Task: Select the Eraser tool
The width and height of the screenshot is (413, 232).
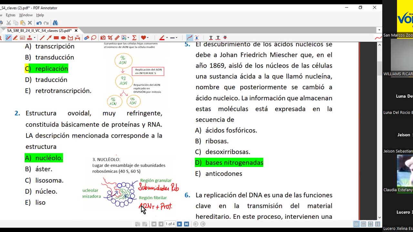Action: (86, 38)
